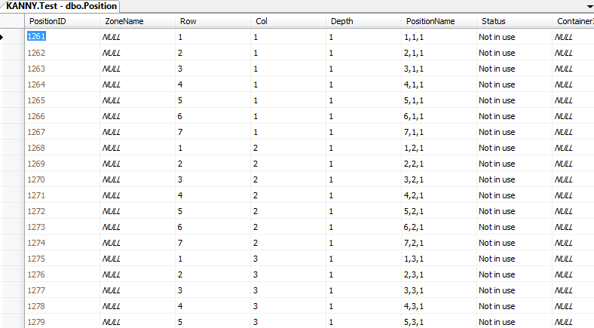Click PositionName cell 2,2,1

pos(439,164)
